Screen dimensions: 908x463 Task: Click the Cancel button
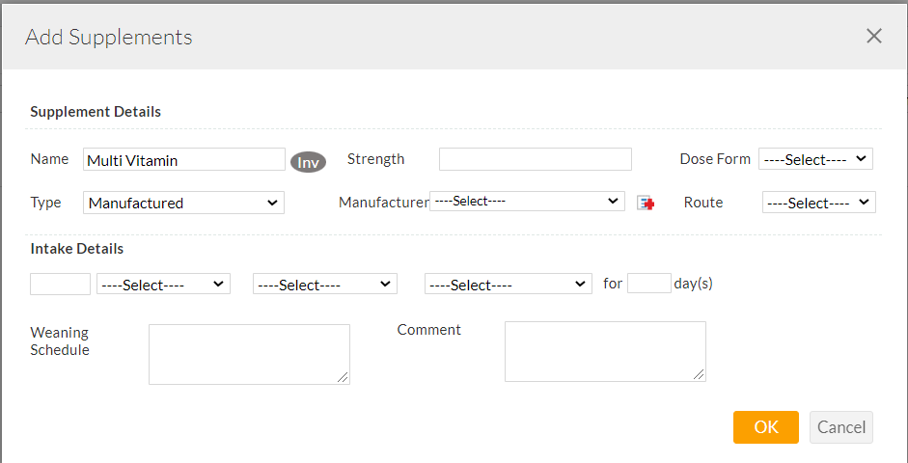click(x=840, y=427)
